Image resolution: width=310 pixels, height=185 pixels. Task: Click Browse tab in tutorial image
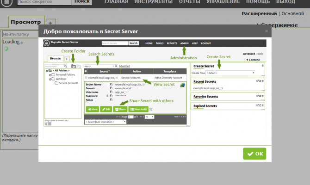point(56,58)
